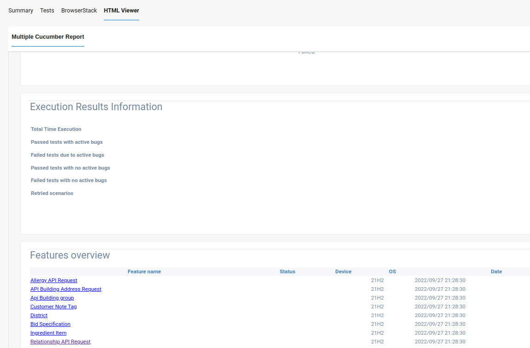Image resolution: width=530 pixels, height=348 pixels.
Task: Click the Failed label above results section
Action: (307, 52)
